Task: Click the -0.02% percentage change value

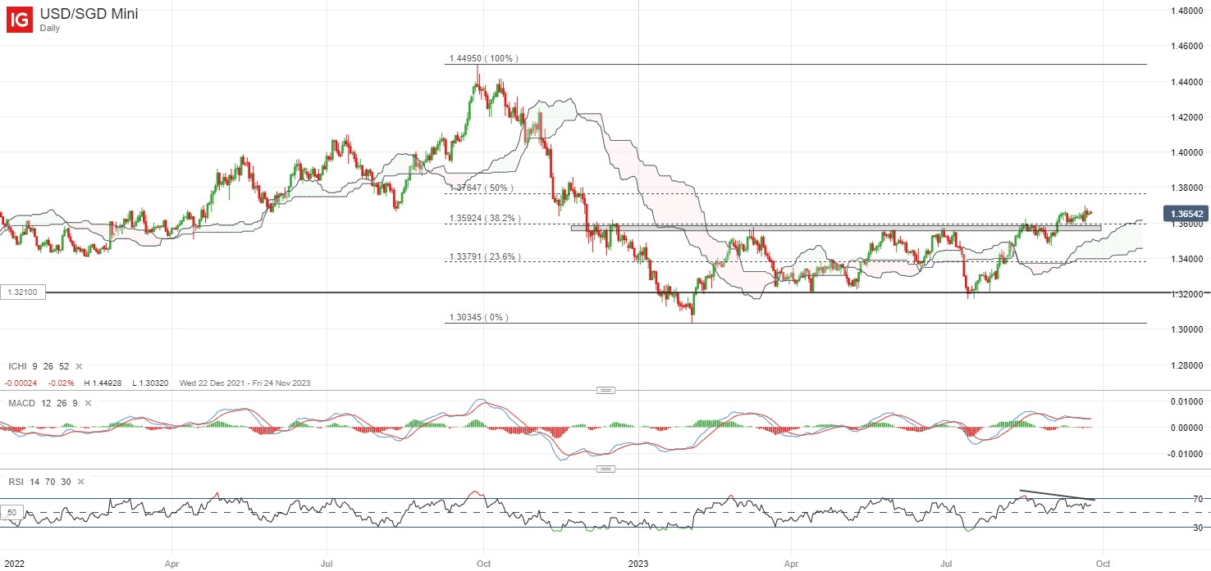Action: click(x=60, y=383)
